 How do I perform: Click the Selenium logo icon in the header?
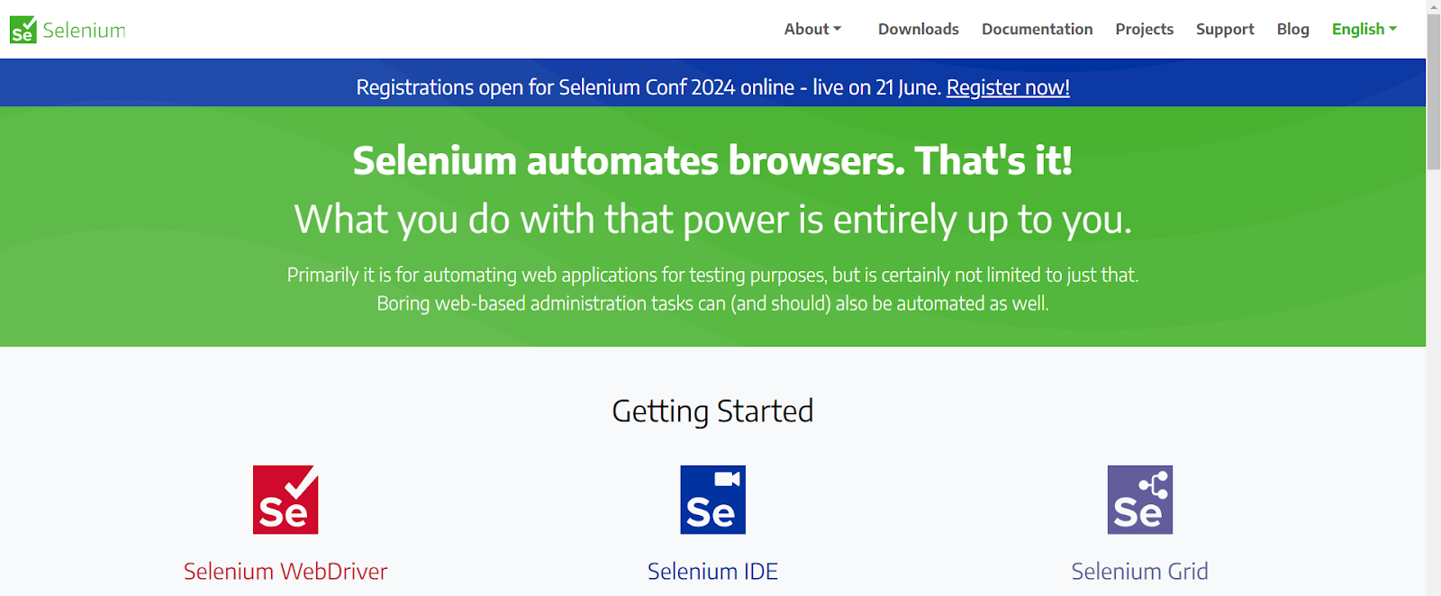(23, 30)
